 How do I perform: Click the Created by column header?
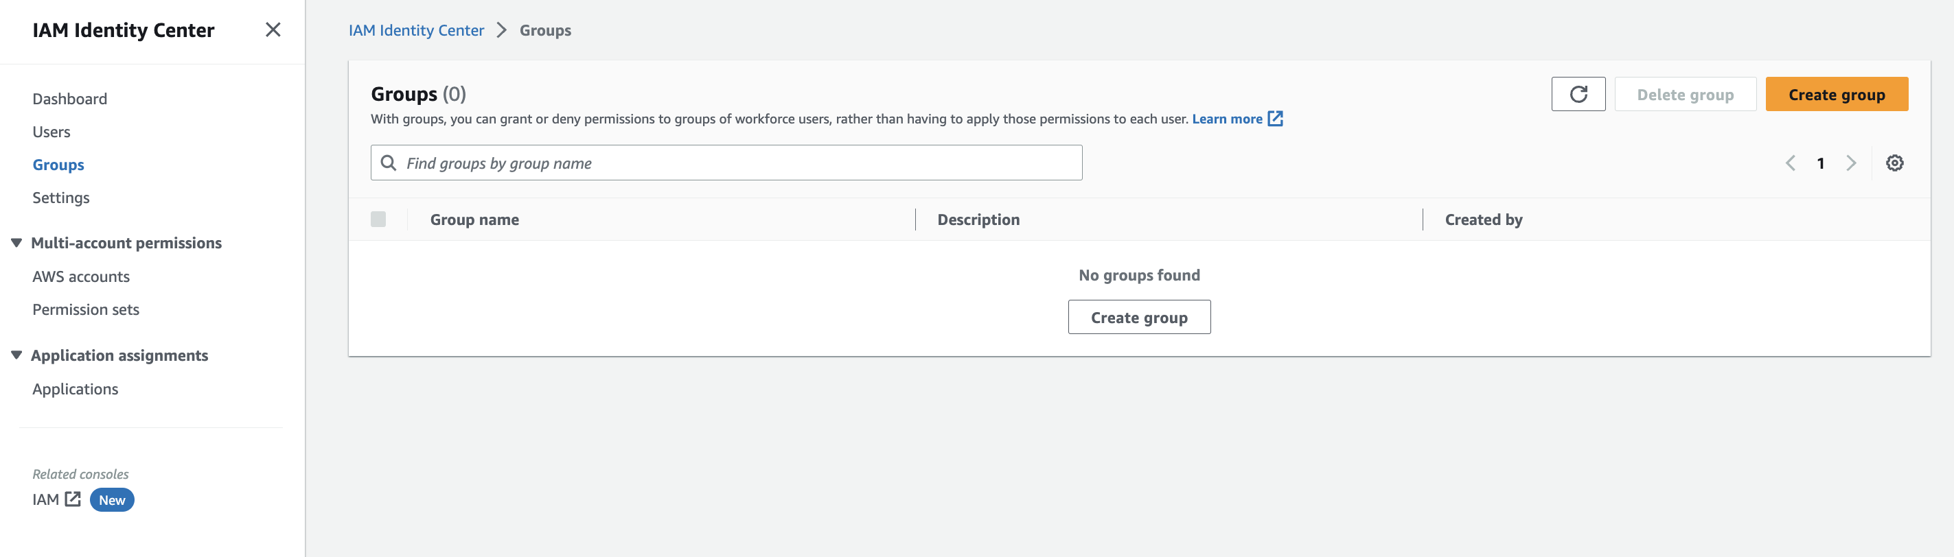click(x=1483, y=220)
